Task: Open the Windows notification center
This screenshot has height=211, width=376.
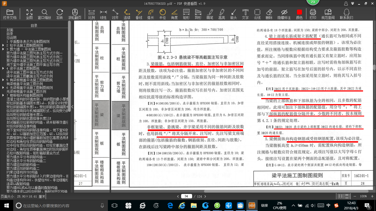Action: (x=367, y=206)
